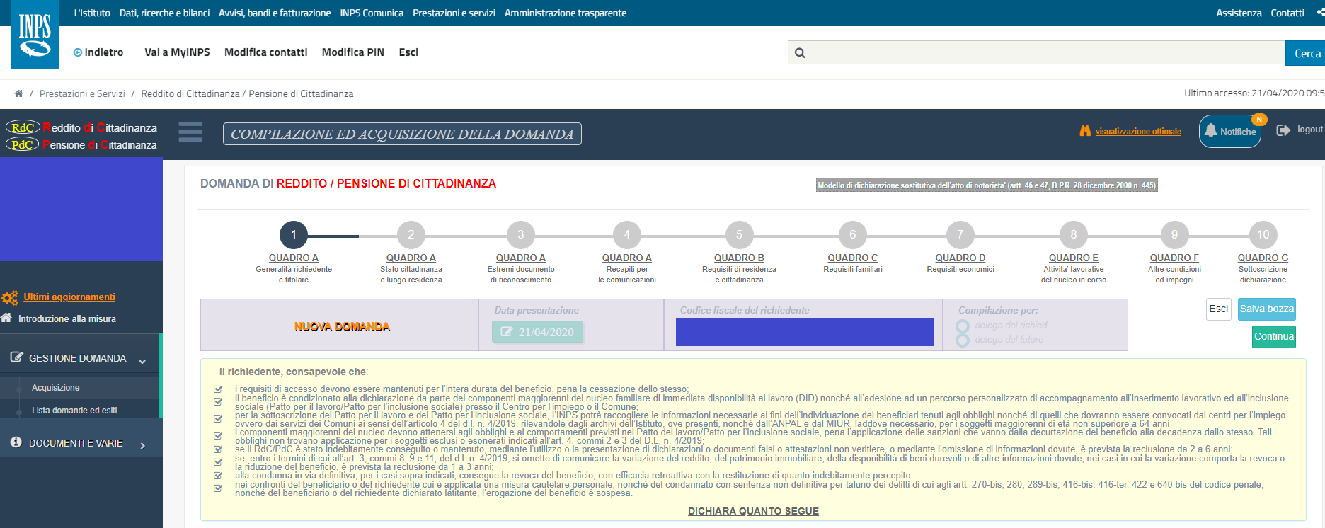Click the Notifiche bell icon
The width and height of the screenshot is (1325, 528).
tap(1211, 131)
